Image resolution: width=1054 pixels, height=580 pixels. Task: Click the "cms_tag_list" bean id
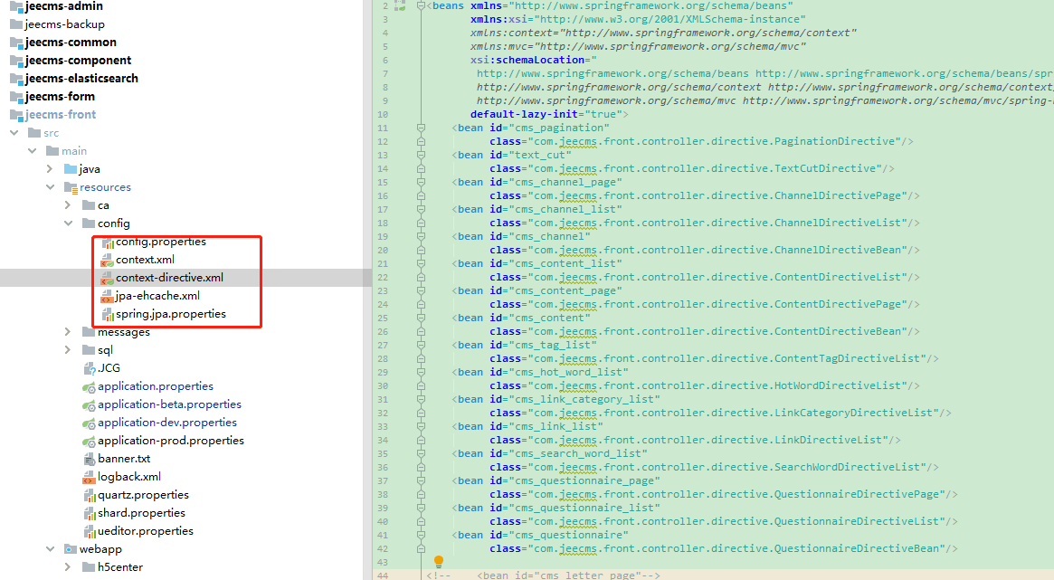(x=553, y=345)
